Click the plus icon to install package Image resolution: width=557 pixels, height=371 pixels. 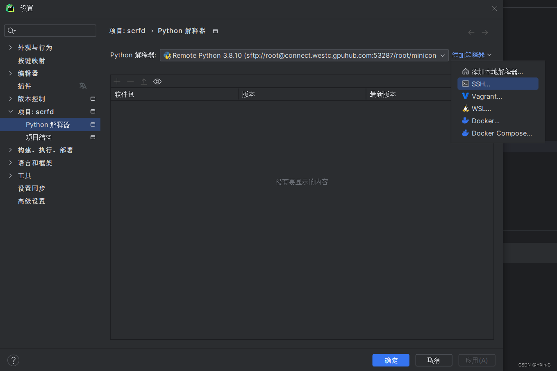[x=117, y=81]
